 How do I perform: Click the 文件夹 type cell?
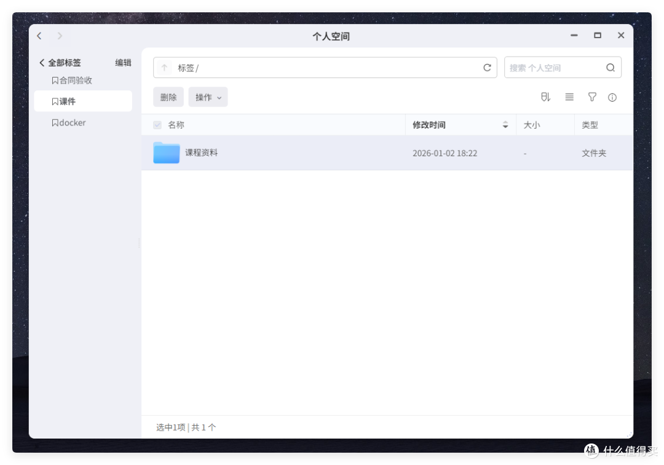594,153
